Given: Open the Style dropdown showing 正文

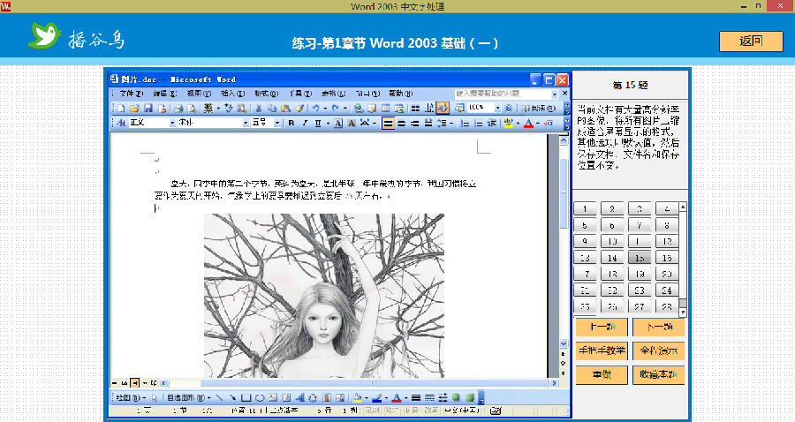Looking at the screenshot, I should pyautogui.click(x=172, y=123).
